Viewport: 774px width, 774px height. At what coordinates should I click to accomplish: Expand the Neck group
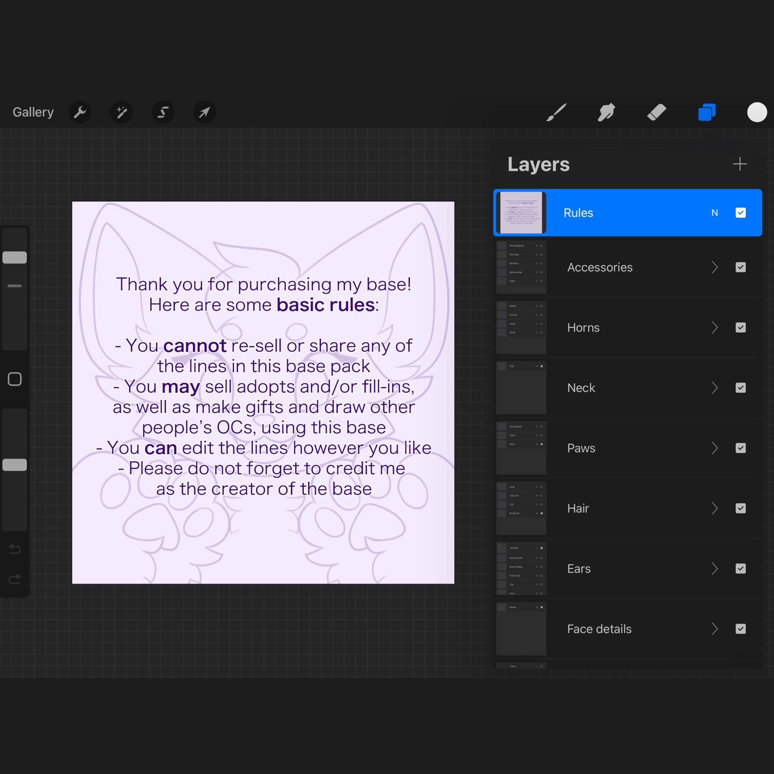coord(715,388)
